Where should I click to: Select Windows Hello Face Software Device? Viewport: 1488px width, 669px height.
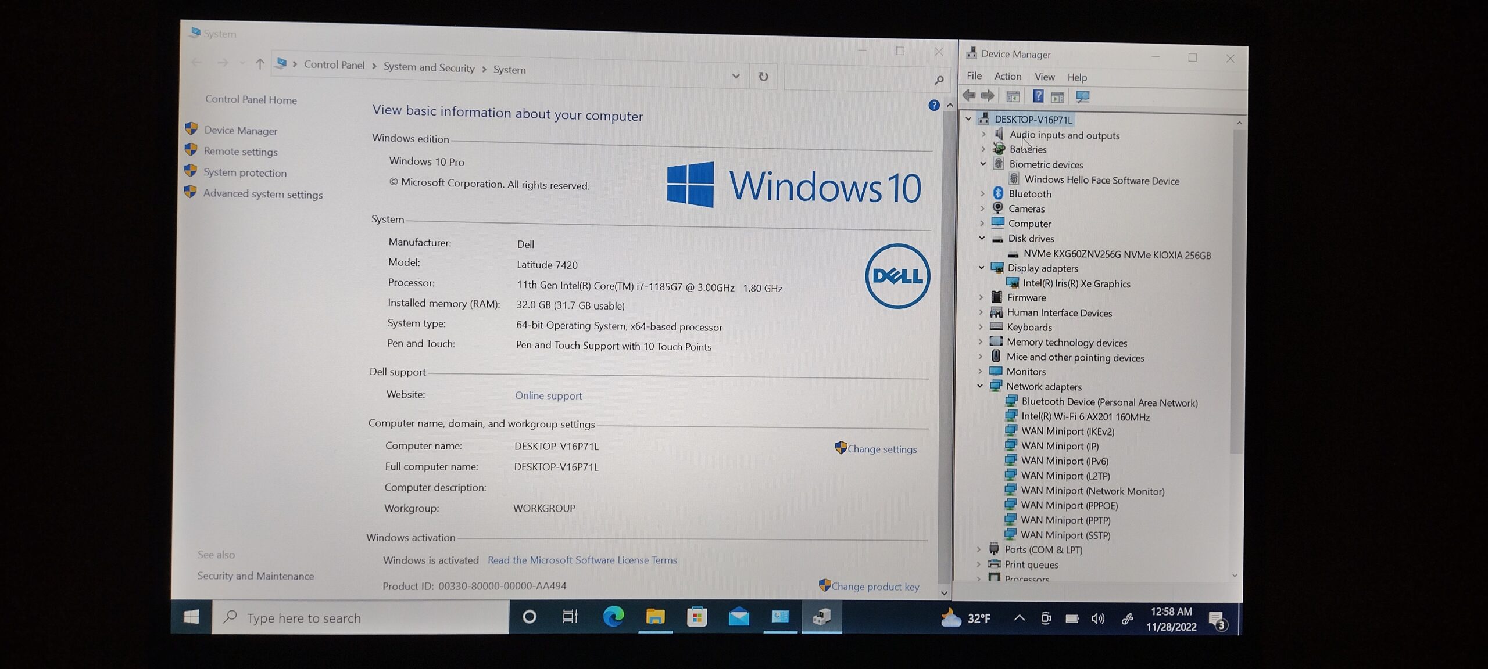pyautogui.click(x=1101, y=180)
